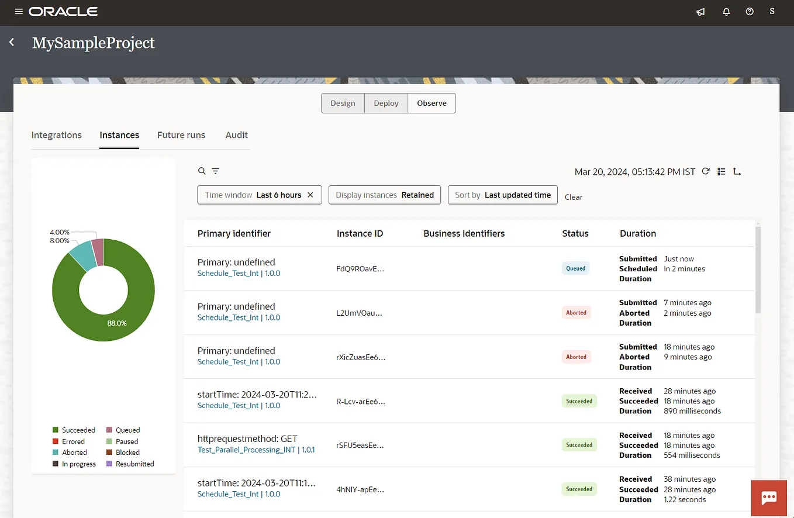Open the Audit tab
Screen dimensions: 794x518
(x=236, y=135)
